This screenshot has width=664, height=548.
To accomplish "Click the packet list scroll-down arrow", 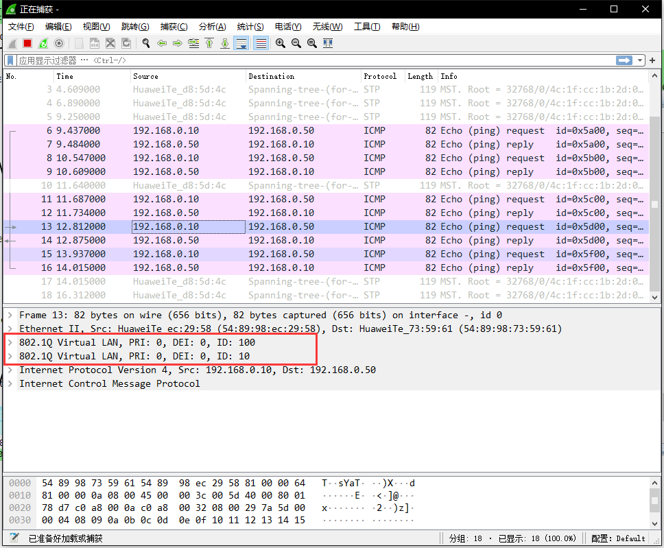I will click(654, 297).
